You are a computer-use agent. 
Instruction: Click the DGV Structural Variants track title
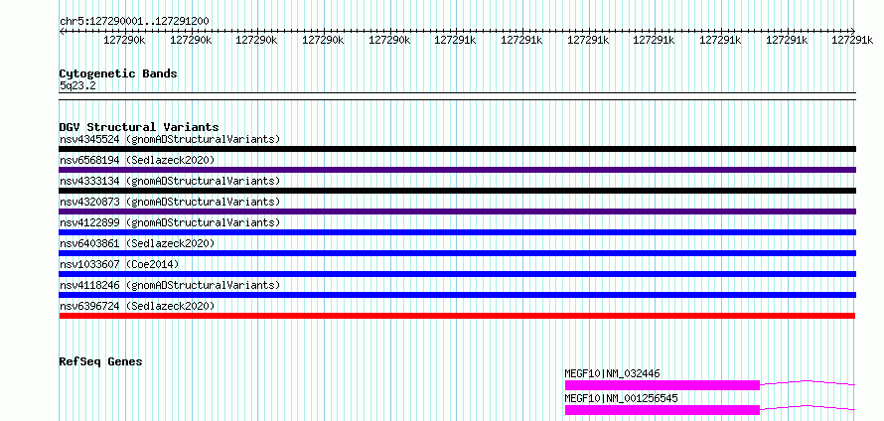click(x=139, y=127)
